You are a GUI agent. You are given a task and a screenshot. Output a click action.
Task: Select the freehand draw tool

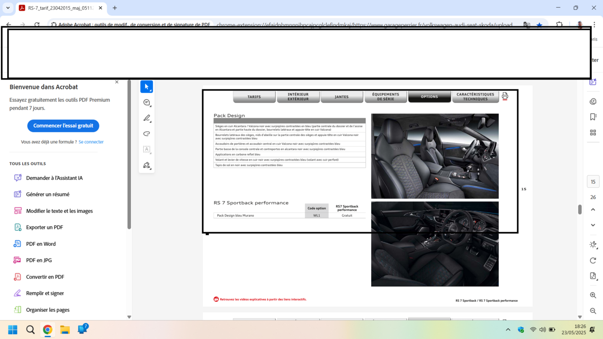147,134
